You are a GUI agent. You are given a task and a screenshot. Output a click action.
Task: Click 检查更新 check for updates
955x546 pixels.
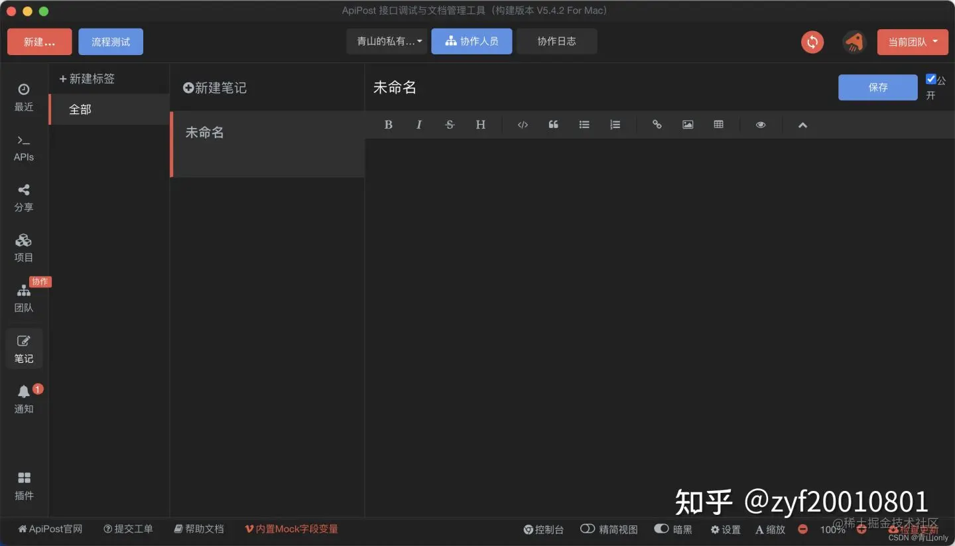point(913,529)
